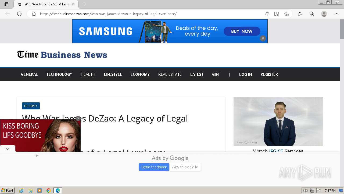Open the GENERAL menu item
This screenshot has height=194, width=344.
[29, 74]
